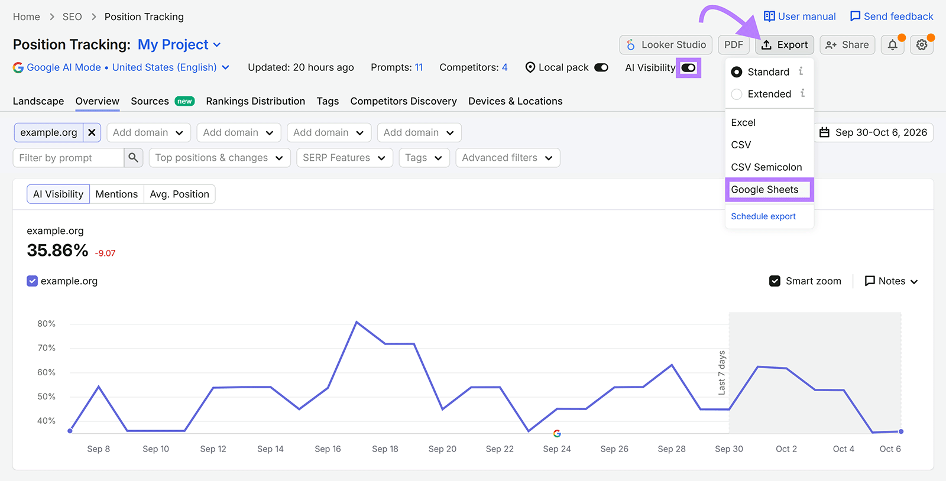The width and height of the screenshot is (946, 481).
Task: Toggle the Smart zoom checkbox
Action: coord(775,281)
